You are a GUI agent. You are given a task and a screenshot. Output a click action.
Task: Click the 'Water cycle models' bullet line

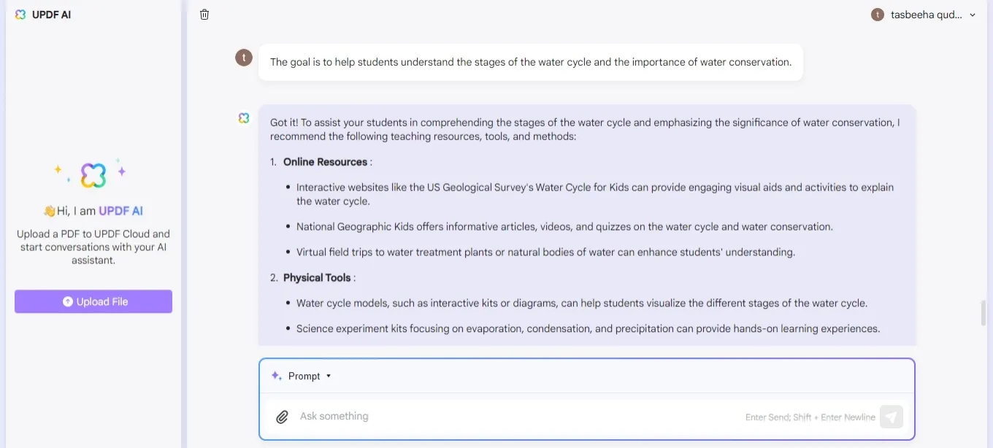click(582, 303)
